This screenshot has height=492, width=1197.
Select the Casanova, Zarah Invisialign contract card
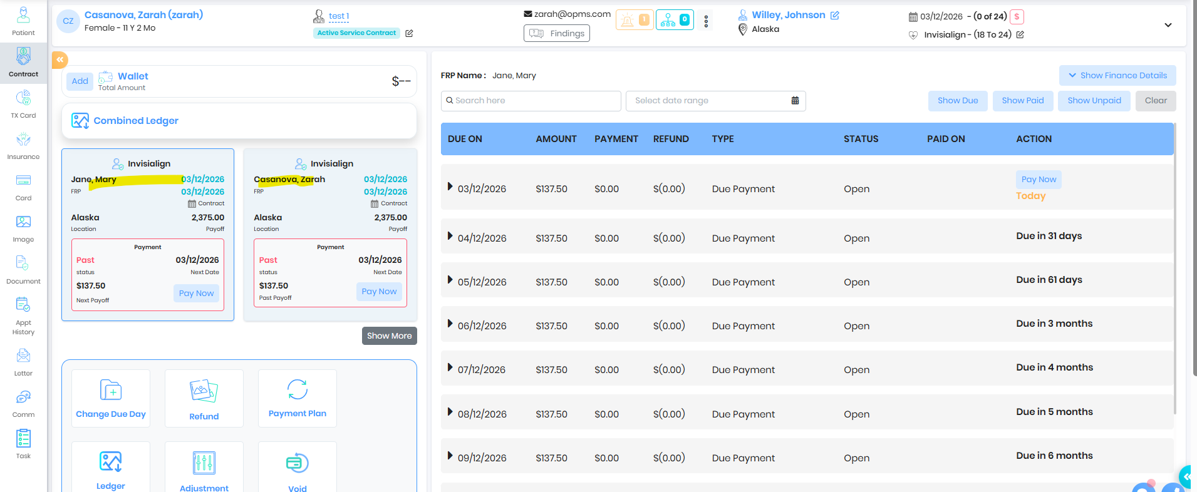click(331, 235)
